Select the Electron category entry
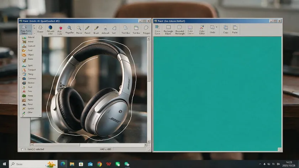The width and height of the screenshot is (299, 168). coord(31,83)
